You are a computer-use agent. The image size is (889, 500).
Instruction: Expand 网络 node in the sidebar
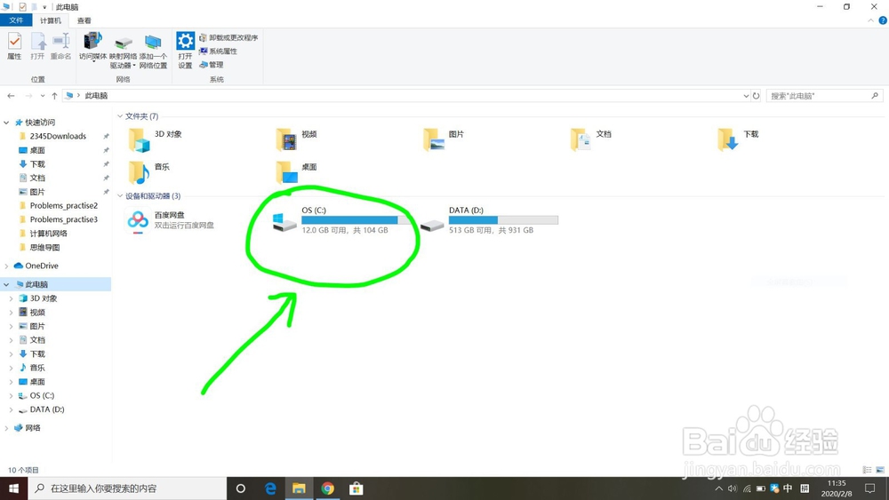(6, 428)
